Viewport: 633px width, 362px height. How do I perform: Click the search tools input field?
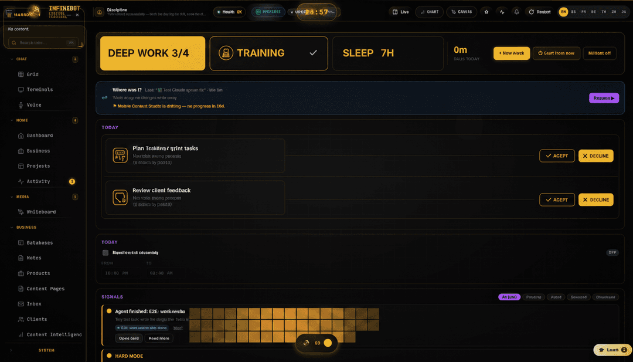[43, 42]
